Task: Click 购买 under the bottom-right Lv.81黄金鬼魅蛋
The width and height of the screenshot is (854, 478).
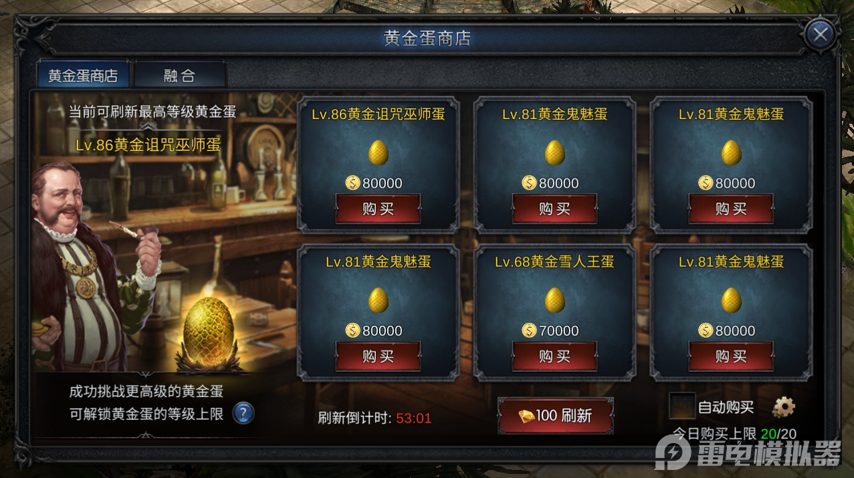Action: (x=732, y=356)
